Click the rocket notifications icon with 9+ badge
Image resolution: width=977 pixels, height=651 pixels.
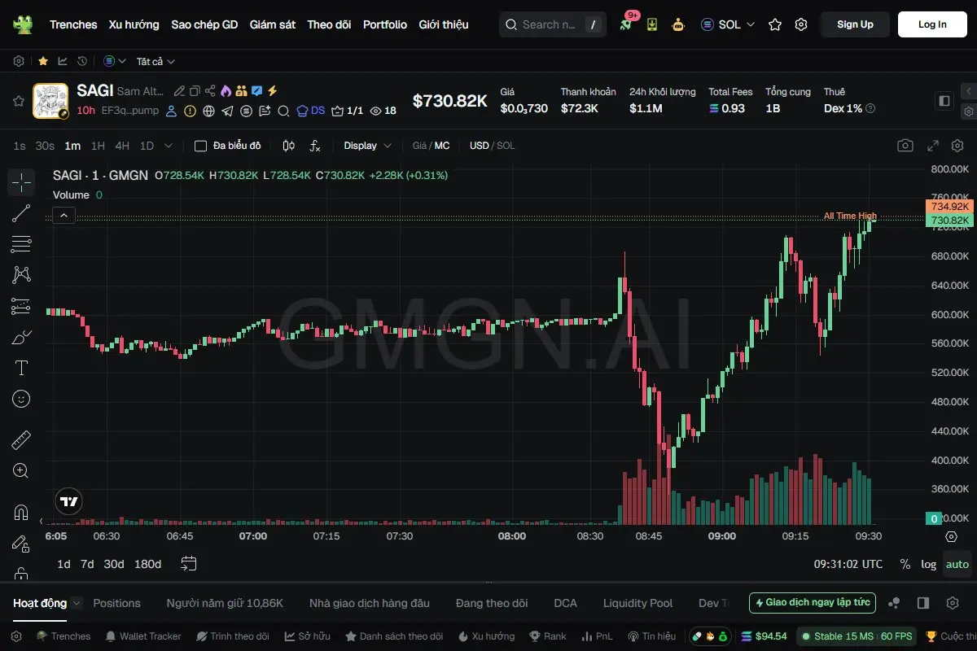[626, 24]
